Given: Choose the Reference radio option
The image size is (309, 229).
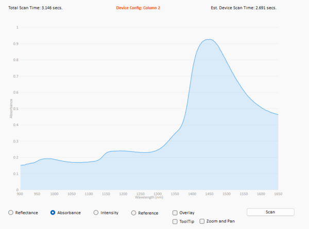Looking at the screenshot, I should click(134, 213).
